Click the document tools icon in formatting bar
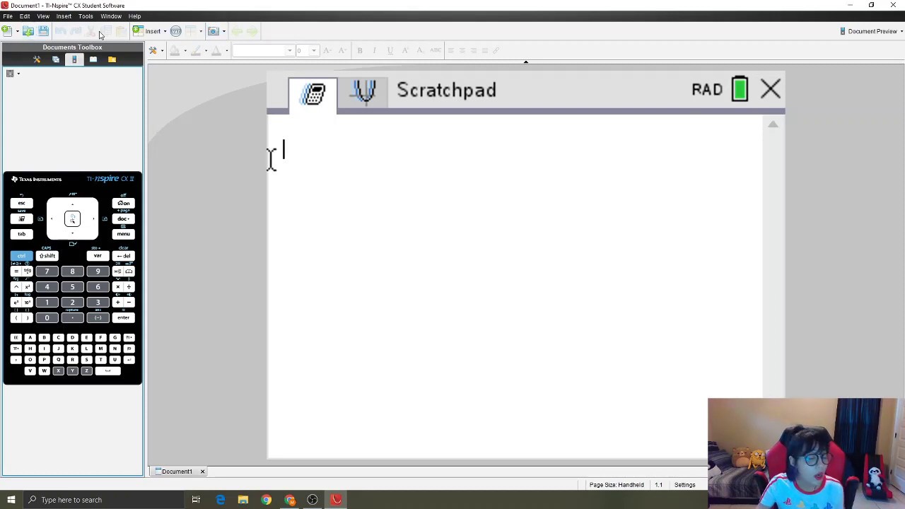Screen dimensions: 905x509 [152, 50]
